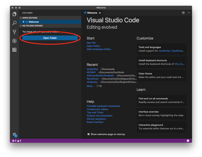Viewport: 202px width, 157px height.
Task: Open the Explorer view in activity bar
Action: click(x=15, y=14)
